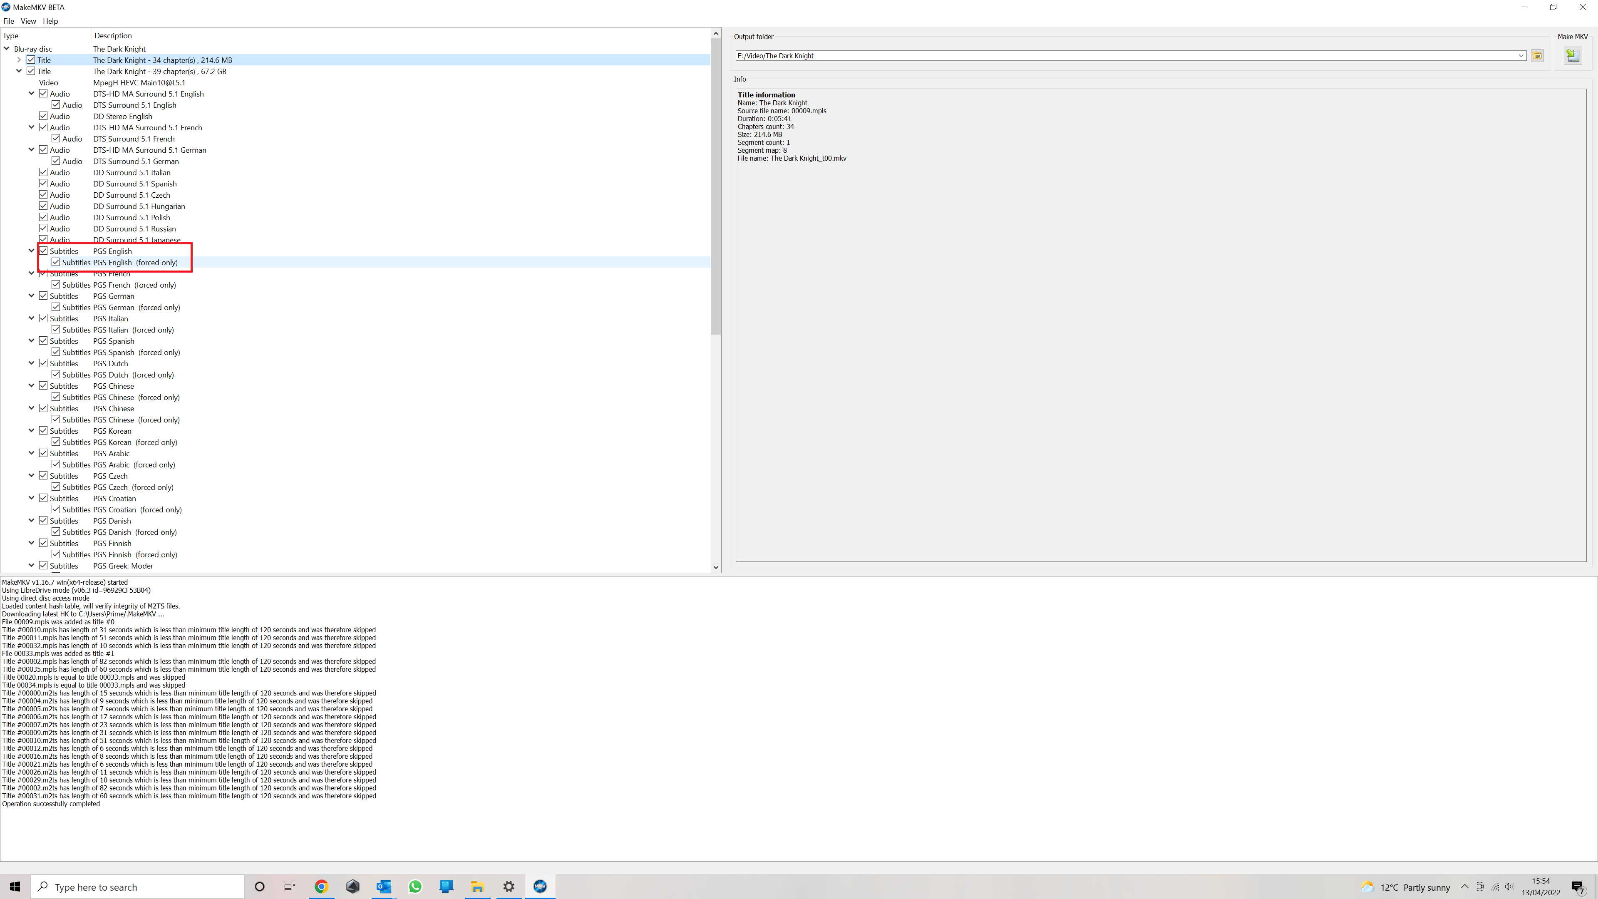Collapse the 39 chapter title node
The image size is (1598, 899).
(19, 71)
